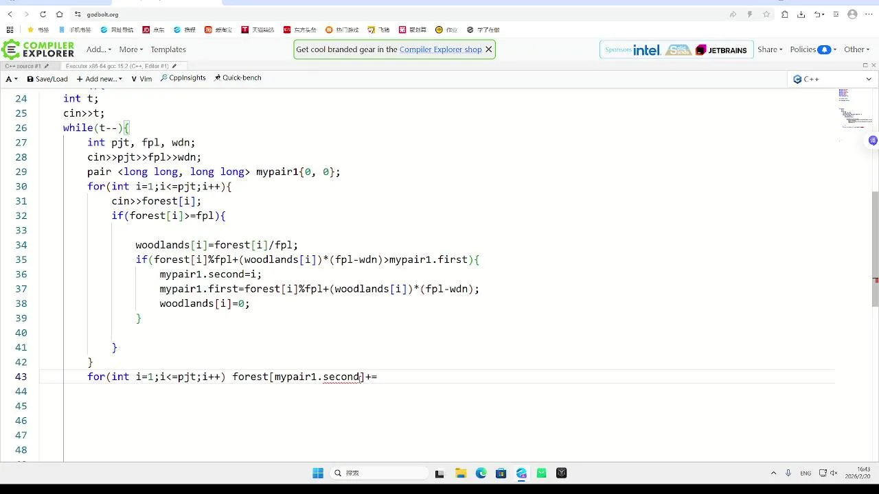Maximize the editor pane
Screen dimensions: 879x494
point(865,65)
